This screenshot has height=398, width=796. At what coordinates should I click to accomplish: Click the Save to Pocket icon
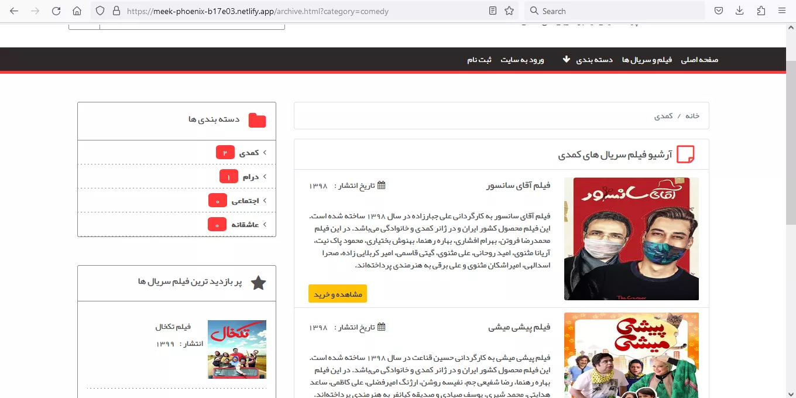pyautogui.click(x=719, y=11)
